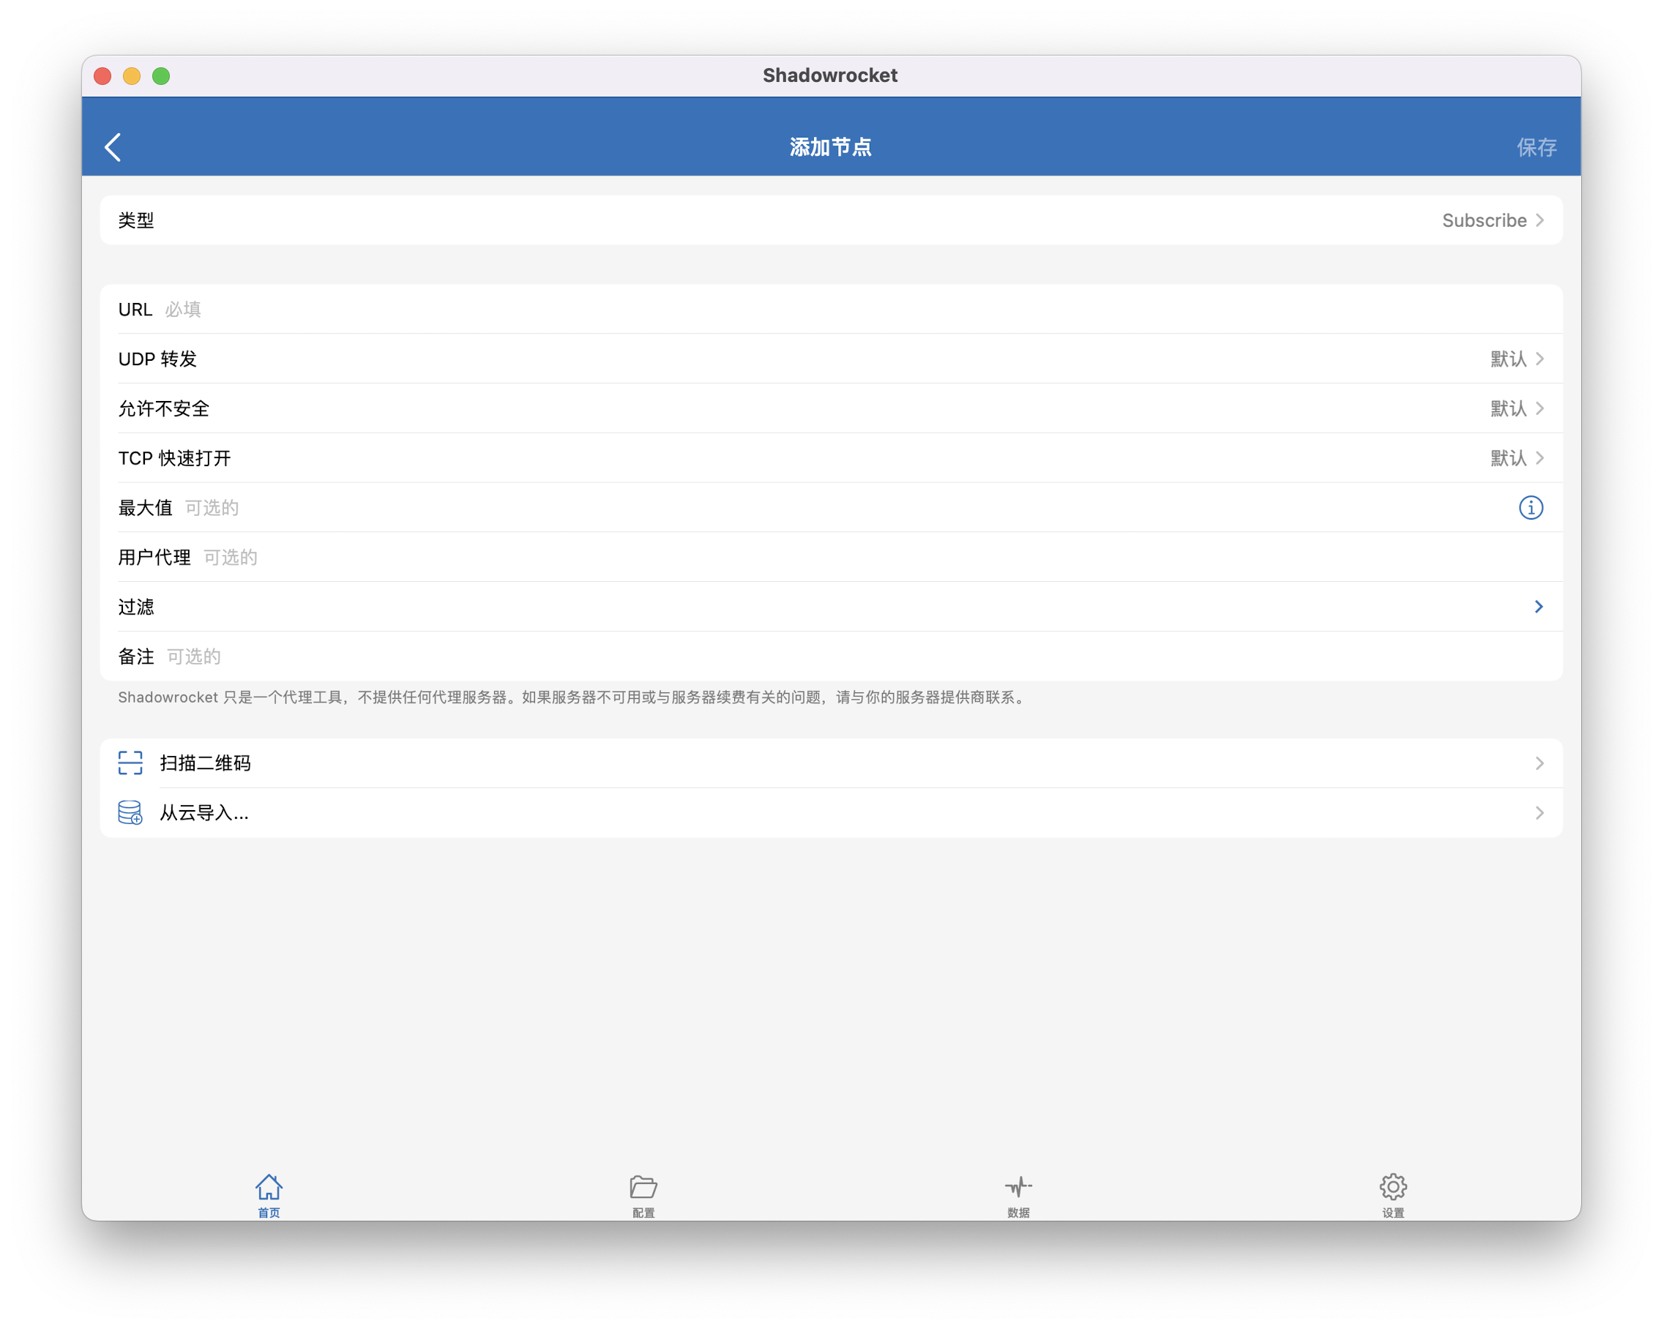This screenshot has height=1329, width=1663.
Task: Click the 添加节点 page title
Action: (x=831, y=146)
